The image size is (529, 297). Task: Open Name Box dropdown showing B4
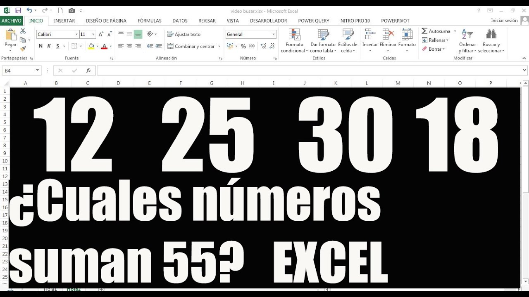tap(37, 71)
